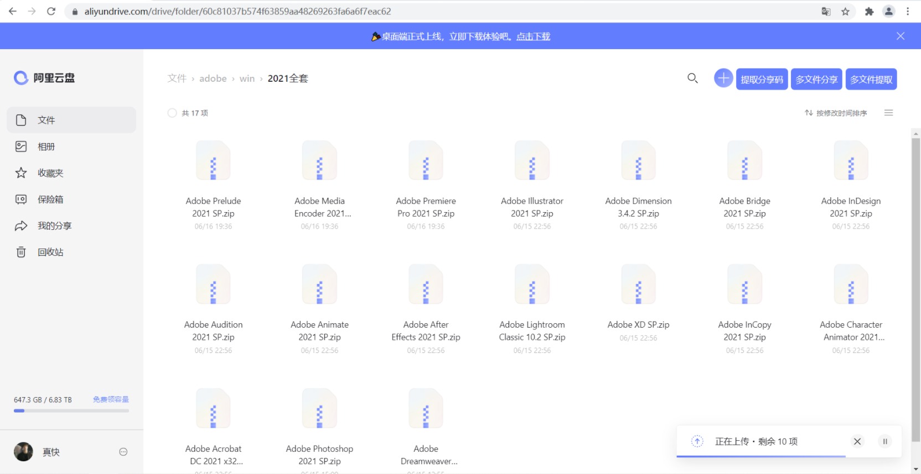This screenshot has height=474, width=921.
Task: Open 我的分享 in the sidebar
Action: [71, 225]
